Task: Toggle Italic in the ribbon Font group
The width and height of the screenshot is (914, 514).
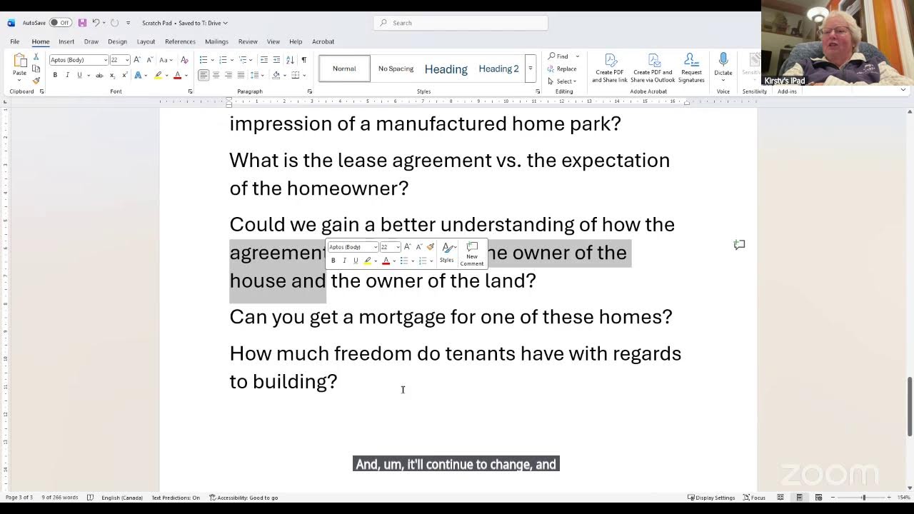Action: coord(67,75)
